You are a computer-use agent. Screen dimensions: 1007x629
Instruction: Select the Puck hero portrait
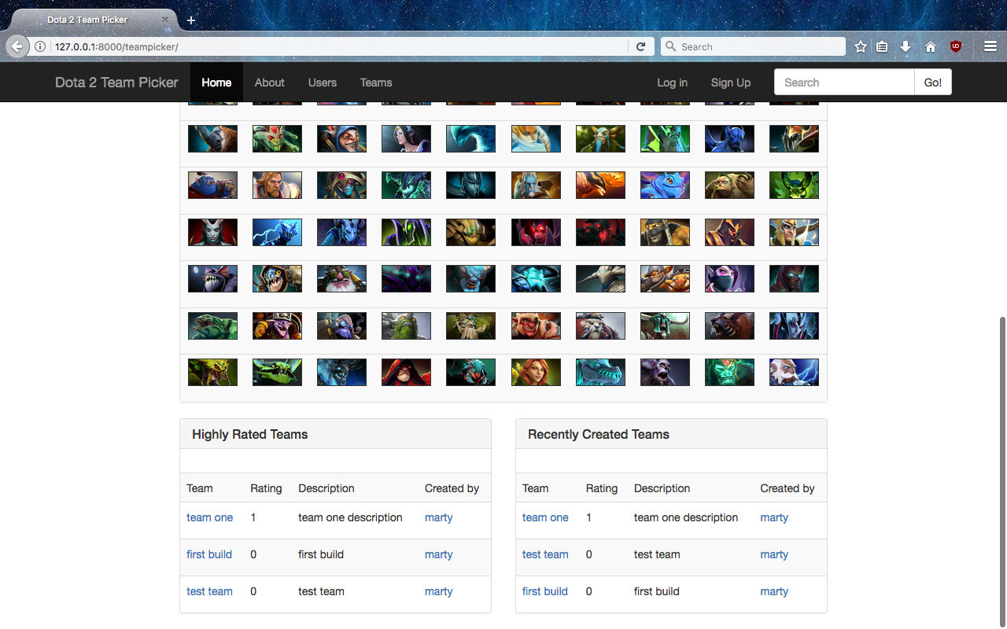point(665,185)
